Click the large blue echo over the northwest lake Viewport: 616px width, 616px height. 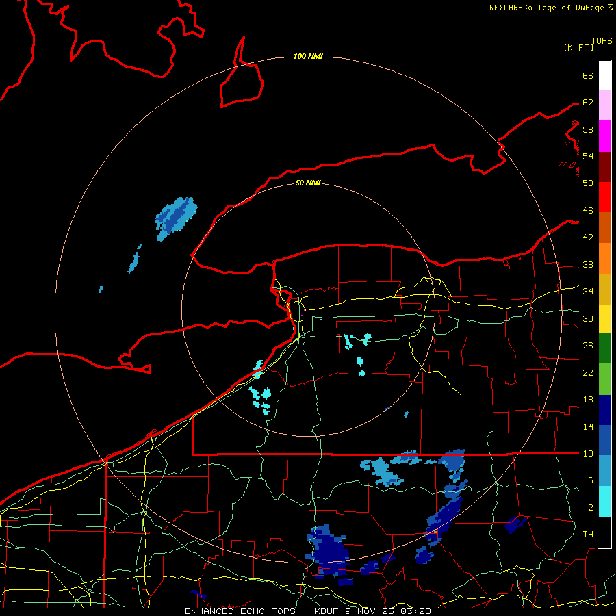176,218
